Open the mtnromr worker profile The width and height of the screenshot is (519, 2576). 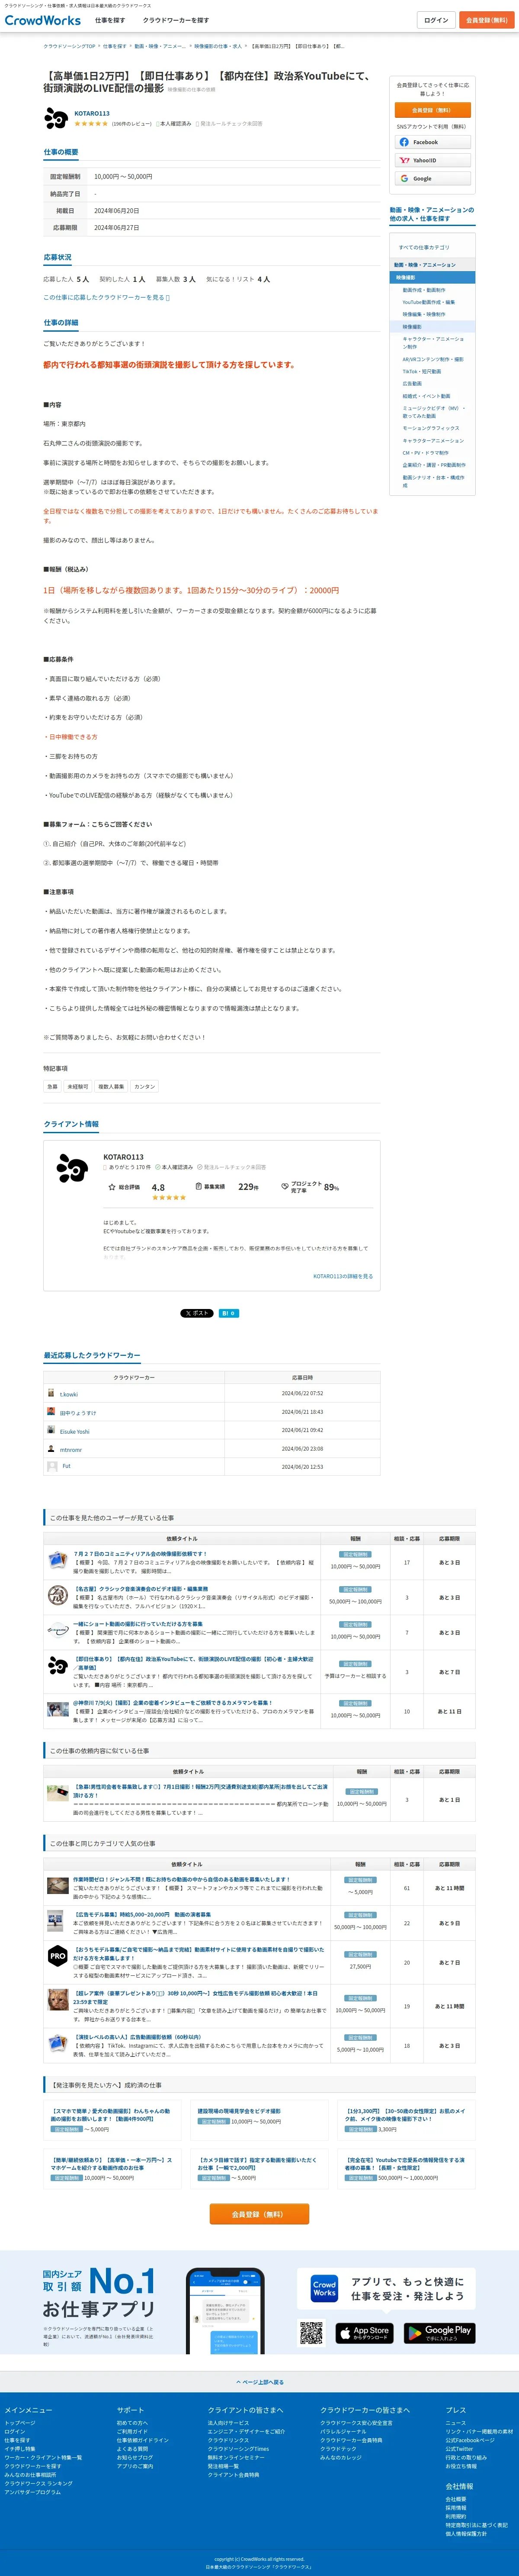tap(71, 1450)
